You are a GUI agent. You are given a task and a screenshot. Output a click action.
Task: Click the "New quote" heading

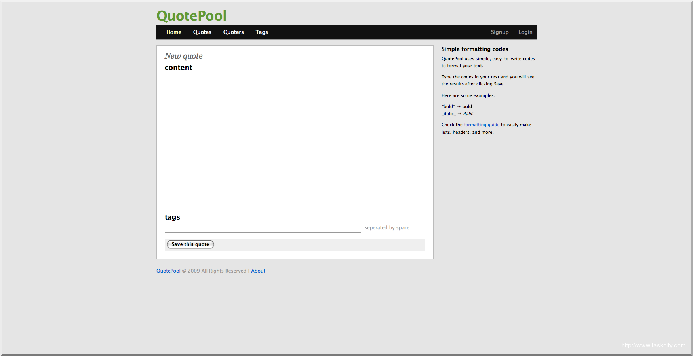click(x=183, y=56)
